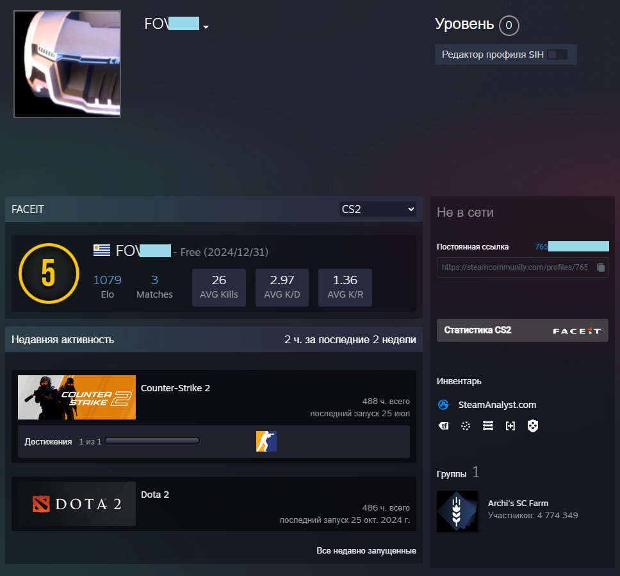Select the 26 AVG Kills stat box
Screen dimensions: 620x576
(x=218, y=287)
